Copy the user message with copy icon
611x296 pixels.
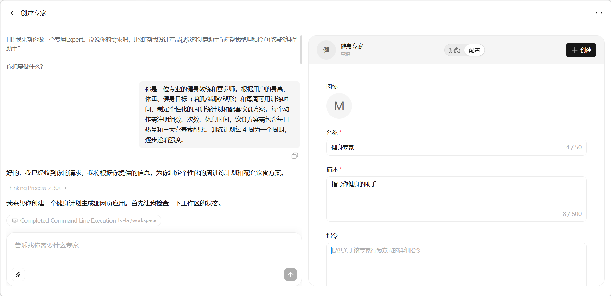[295, 156]
